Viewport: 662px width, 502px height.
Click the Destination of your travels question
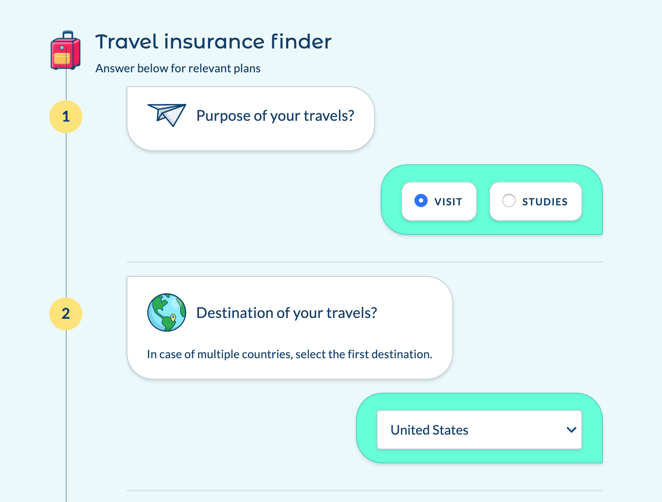coord(287,313)
